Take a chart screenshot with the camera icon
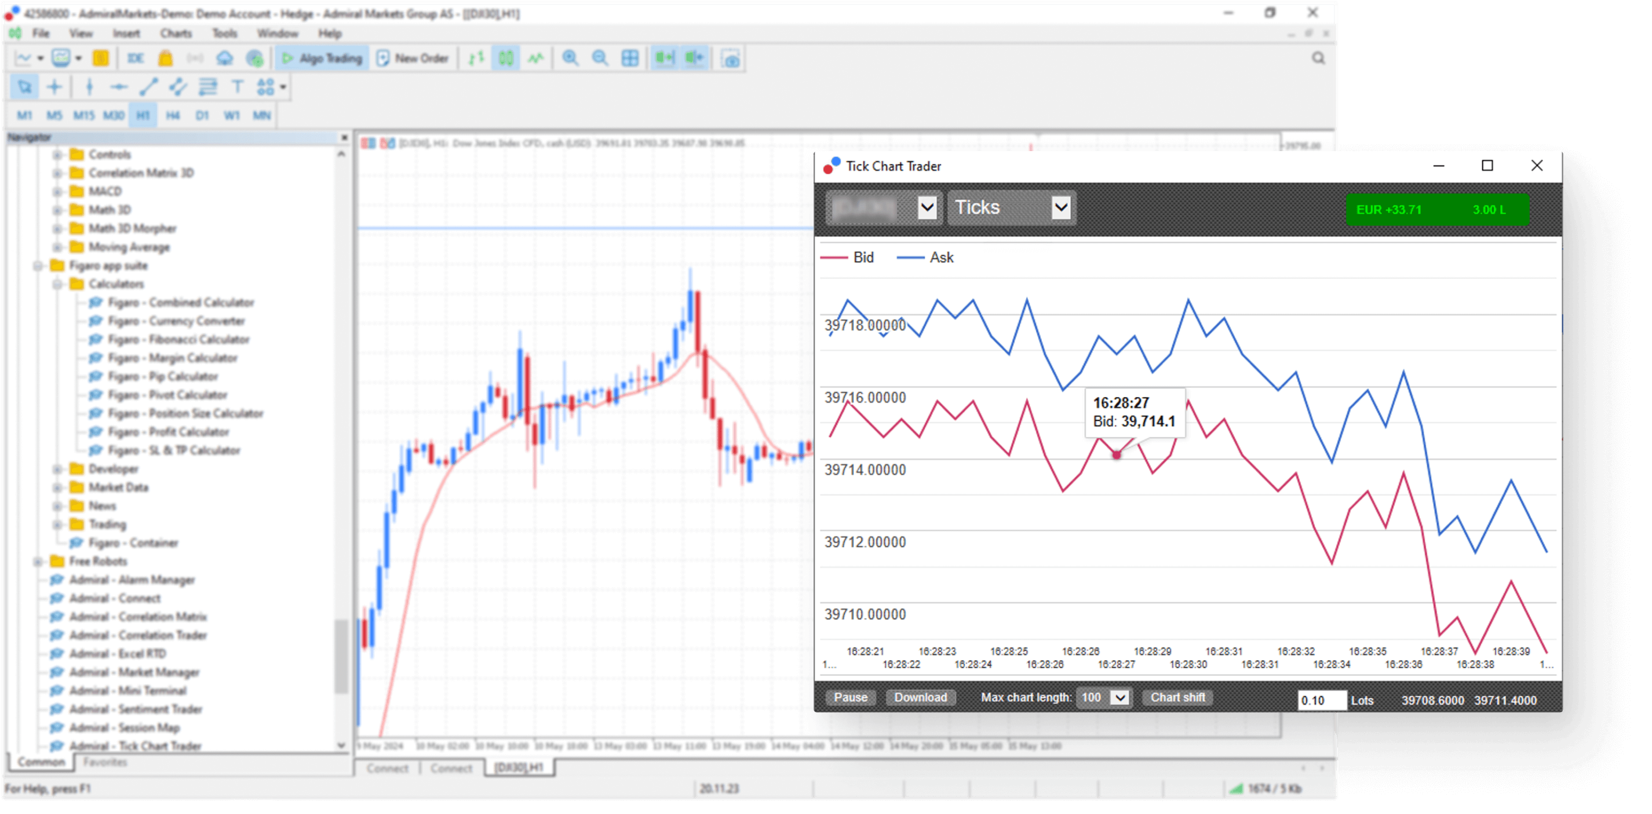This screenshot has height=814, width=1652. 730,58
